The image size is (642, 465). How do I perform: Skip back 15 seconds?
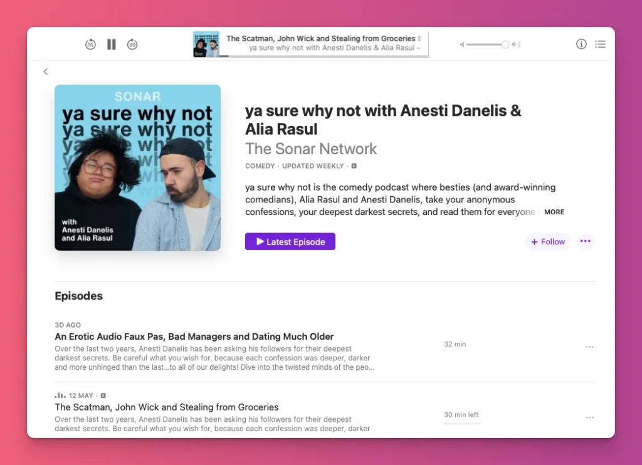(90, 44)
